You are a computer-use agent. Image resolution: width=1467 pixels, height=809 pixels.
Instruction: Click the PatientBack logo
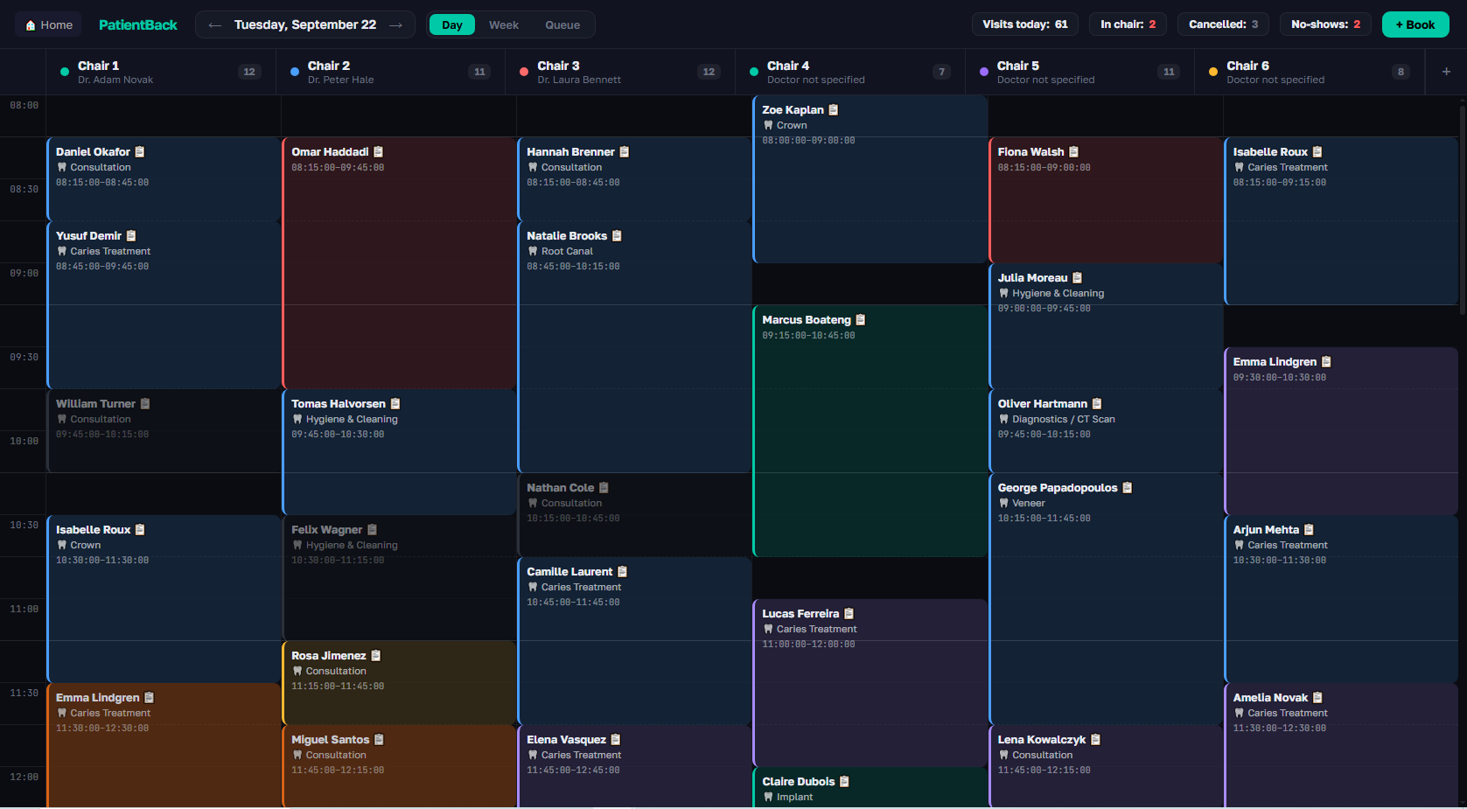pyautogui.click(x=138, y=24)
